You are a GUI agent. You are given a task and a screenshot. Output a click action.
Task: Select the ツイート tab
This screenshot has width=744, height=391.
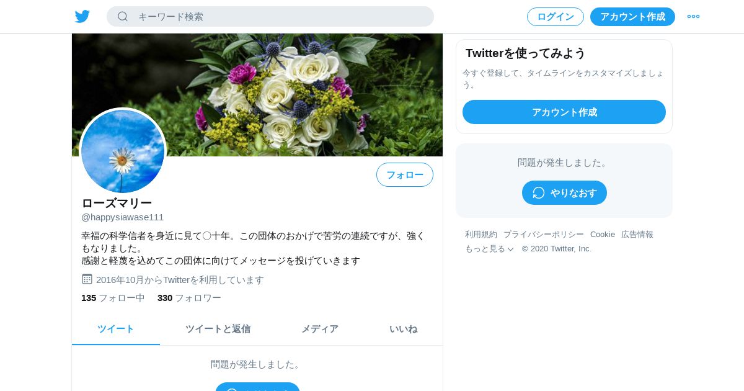coord(116,329)
